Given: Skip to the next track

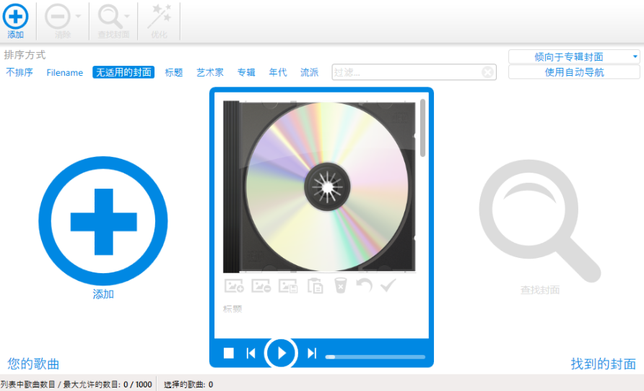Looking at the screenshot, I should pyautogui.click(x=312, y=353).
